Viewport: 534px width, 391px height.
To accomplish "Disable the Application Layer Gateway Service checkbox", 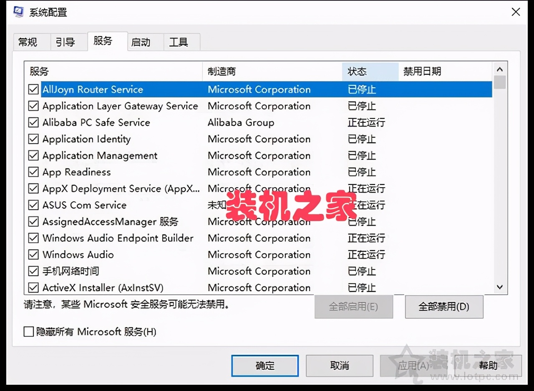I will pyautogui.click(x=33, y=106).
